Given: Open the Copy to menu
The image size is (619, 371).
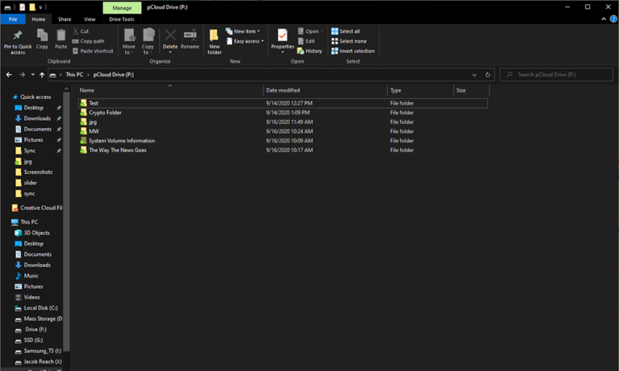Looking at the screenshot, I should coord(148,41).
